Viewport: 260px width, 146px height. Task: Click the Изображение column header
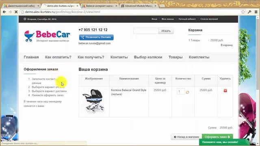(94, 79)
